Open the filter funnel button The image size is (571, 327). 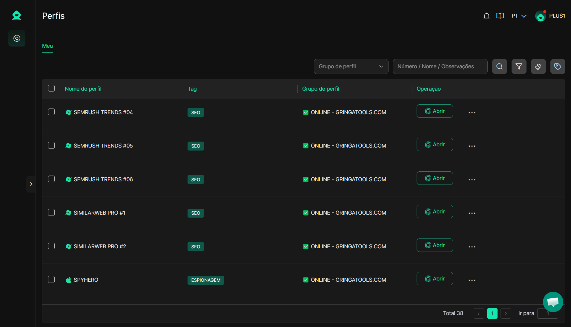tap(519, 66)
